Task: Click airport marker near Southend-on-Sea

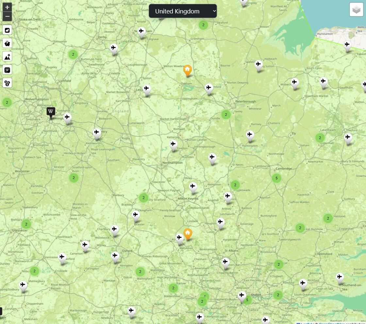Action: [340, 279]
